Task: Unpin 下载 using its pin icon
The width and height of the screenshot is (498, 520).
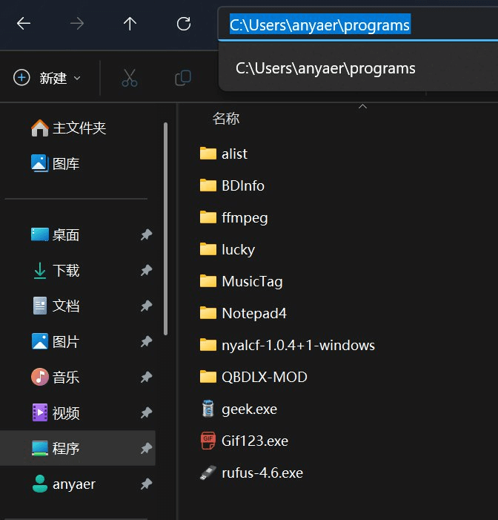Action: (146, 271)
